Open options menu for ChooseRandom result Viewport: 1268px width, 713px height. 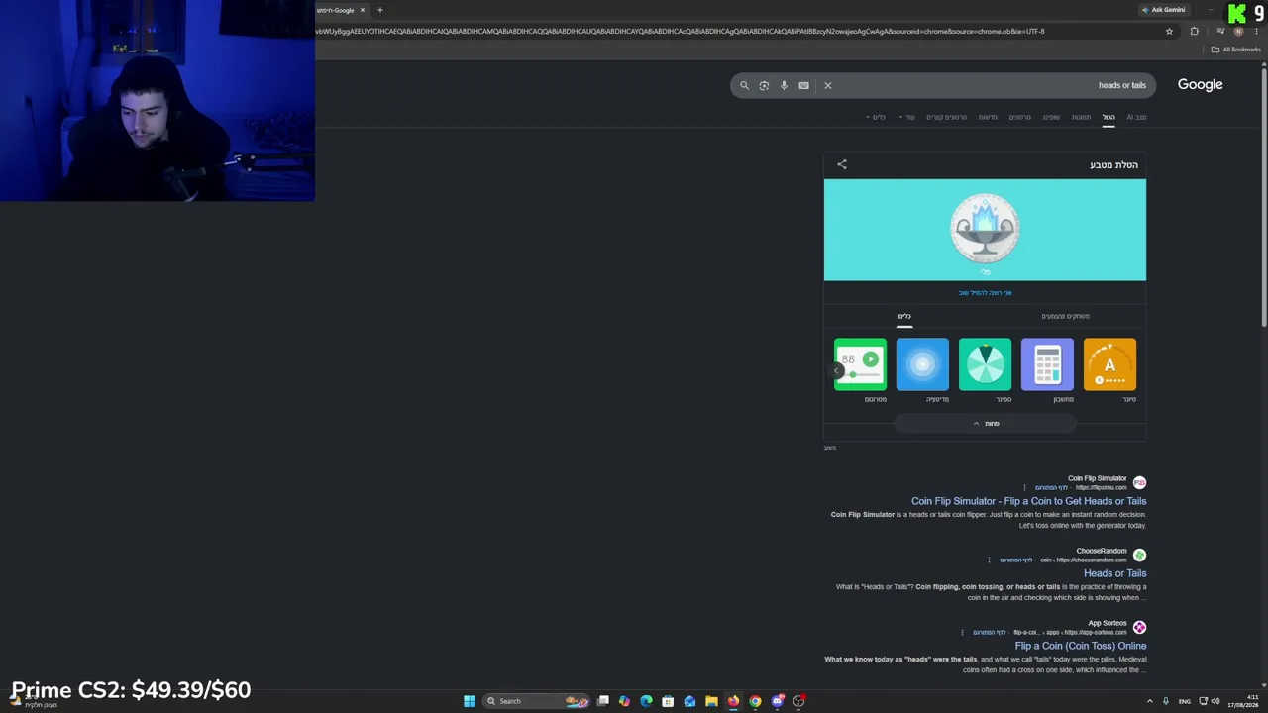989,560
